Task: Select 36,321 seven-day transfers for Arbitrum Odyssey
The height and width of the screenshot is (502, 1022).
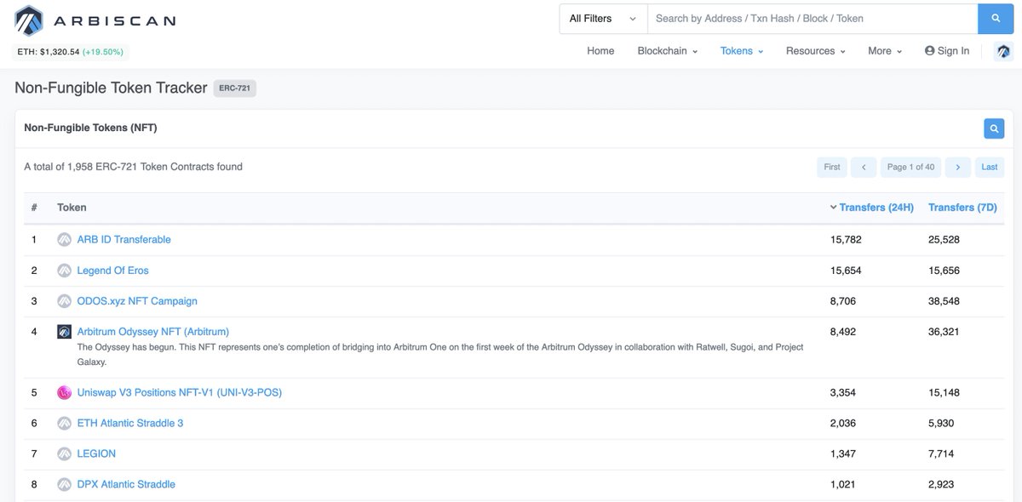Action: coord(944,332)
